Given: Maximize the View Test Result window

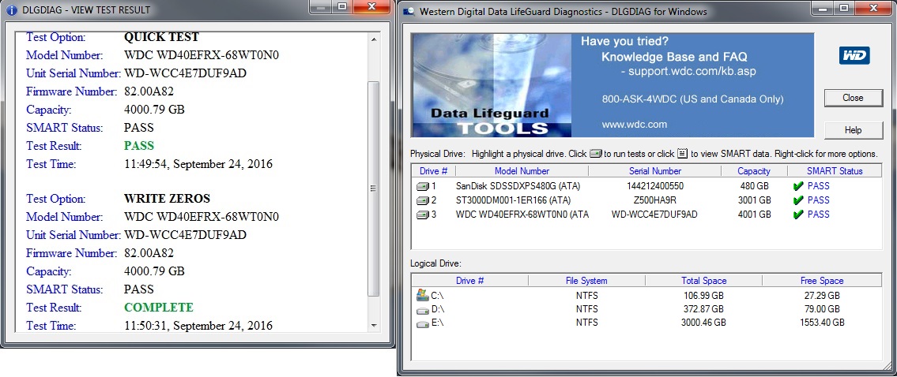Looking at the screenshot, I should click(x=342, y=7).
